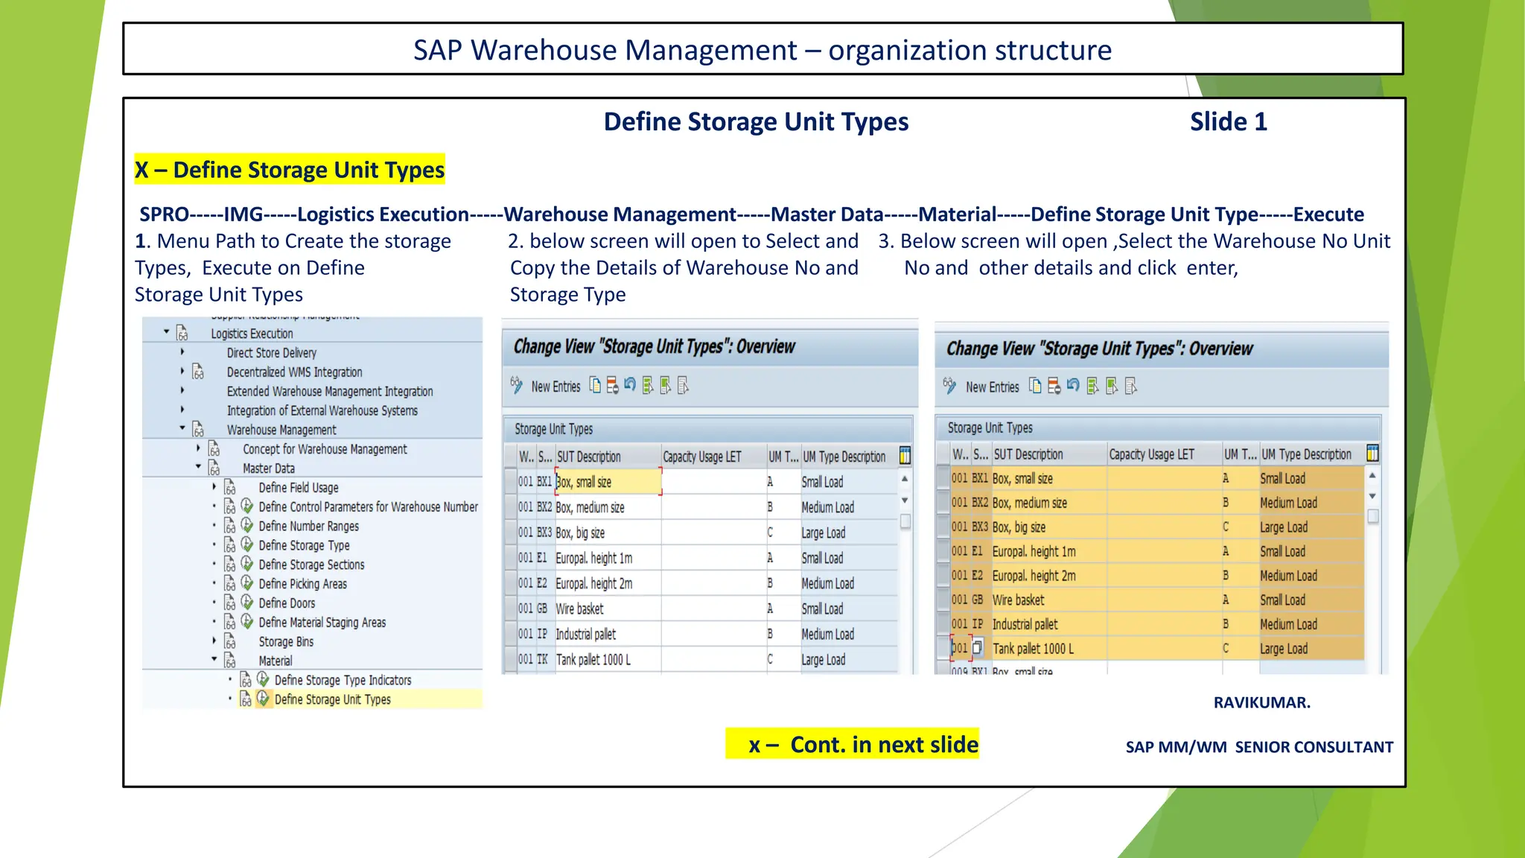Click Select All icon in step 3 screen
This screenshot has height=858, width=1525.
(1092, 386)
